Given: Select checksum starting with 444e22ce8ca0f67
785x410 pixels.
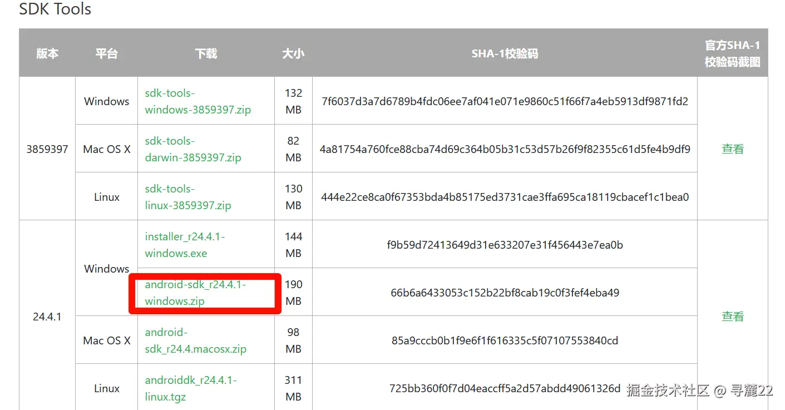Looking at the screenshot, I should (x=505, y=197).
